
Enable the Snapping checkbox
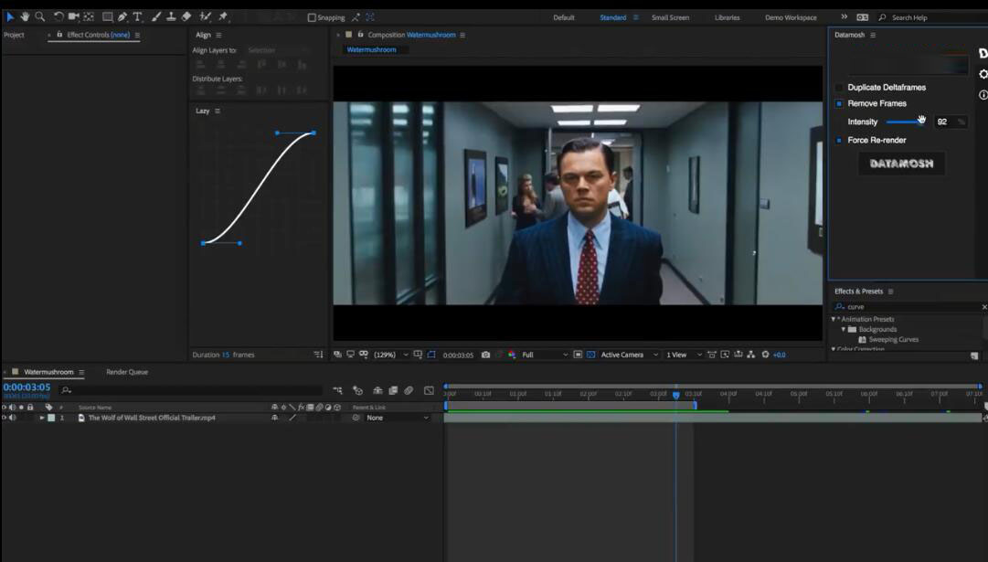(x=312, y=17)
